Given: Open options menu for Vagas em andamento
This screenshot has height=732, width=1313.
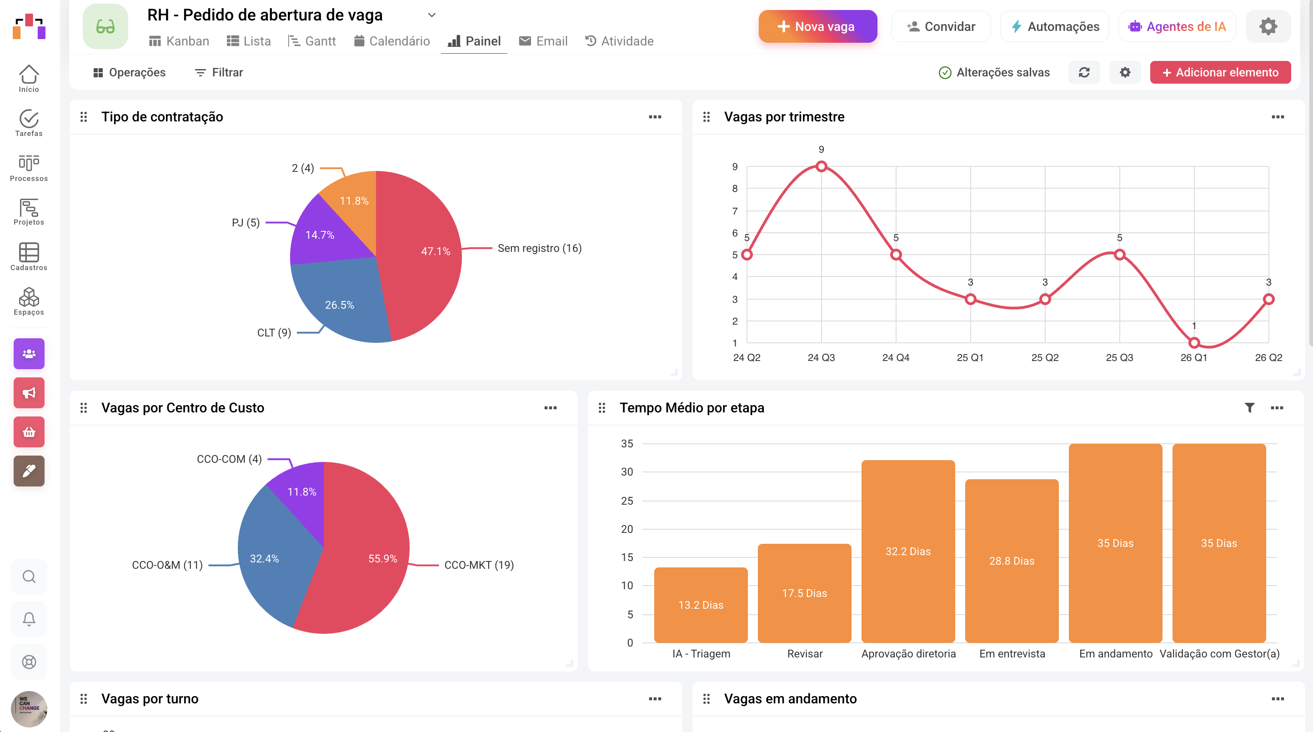Looking at the screenshot, I should click(x=1278, y=698).
